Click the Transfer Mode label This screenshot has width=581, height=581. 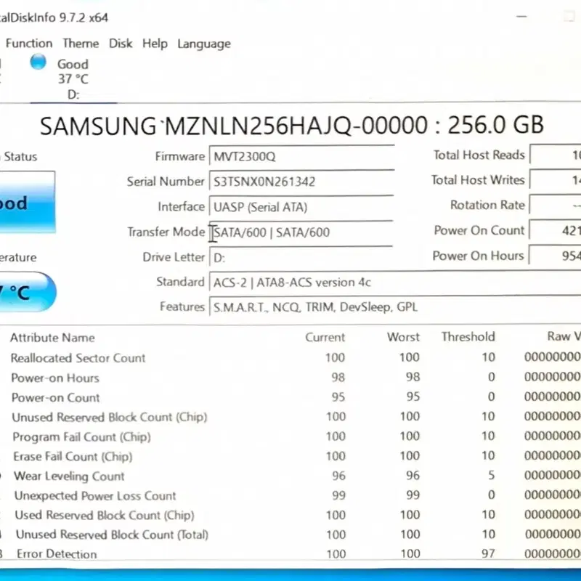coord(166,232)
